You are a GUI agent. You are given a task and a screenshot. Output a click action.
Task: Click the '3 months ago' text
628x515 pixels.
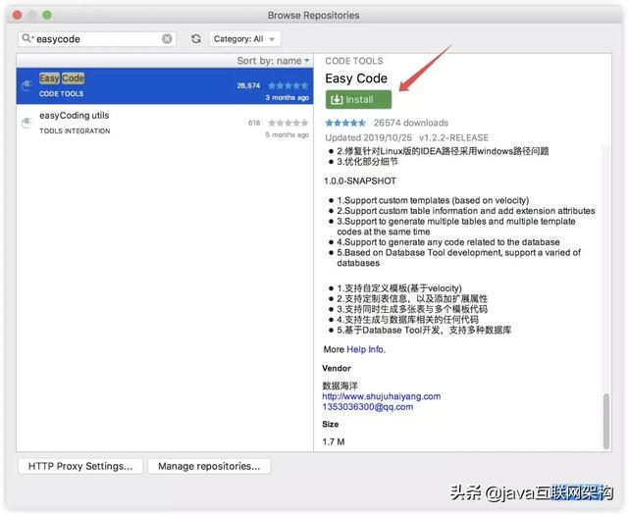288,98
